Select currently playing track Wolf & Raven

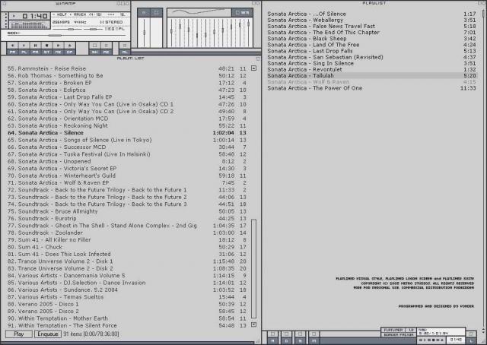pyautogui.click(x=372, y=82)
